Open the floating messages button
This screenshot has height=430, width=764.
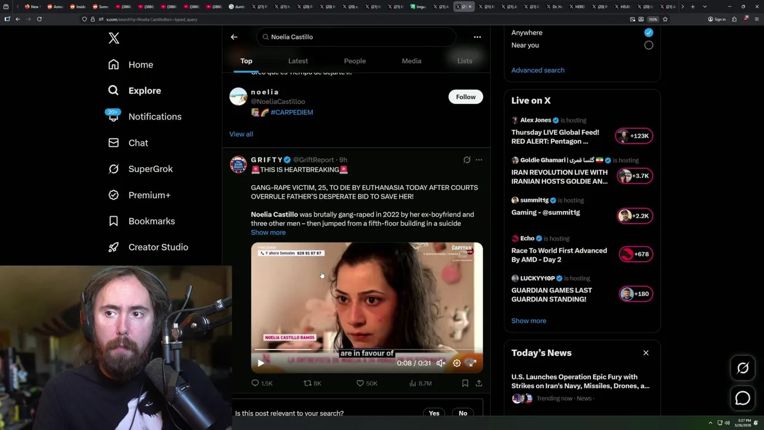tap(743, 398)
